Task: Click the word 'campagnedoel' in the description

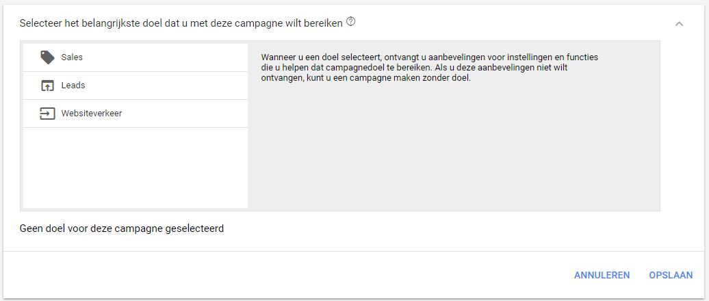Action: pyautogui.click(x=359, y=68)
